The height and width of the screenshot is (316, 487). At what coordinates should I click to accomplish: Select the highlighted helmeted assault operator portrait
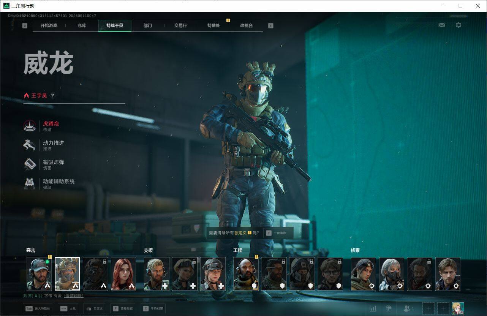pyautogui.click(x=67, y=274)
